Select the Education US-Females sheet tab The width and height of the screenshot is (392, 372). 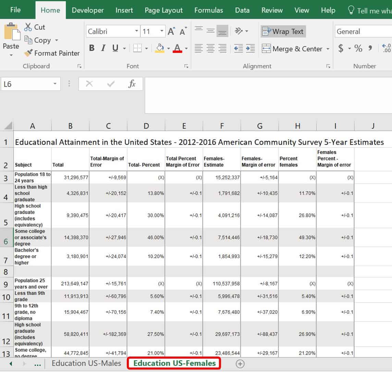click(174, 363)
